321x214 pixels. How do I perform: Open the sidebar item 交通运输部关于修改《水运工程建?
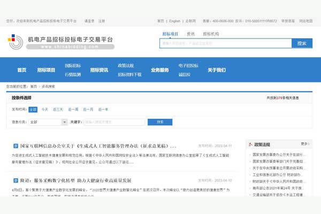[278, 195]
